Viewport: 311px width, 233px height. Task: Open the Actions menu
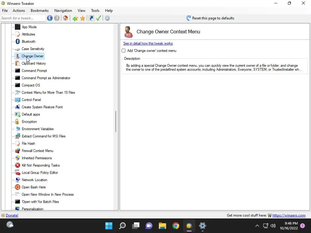point(19,11)
